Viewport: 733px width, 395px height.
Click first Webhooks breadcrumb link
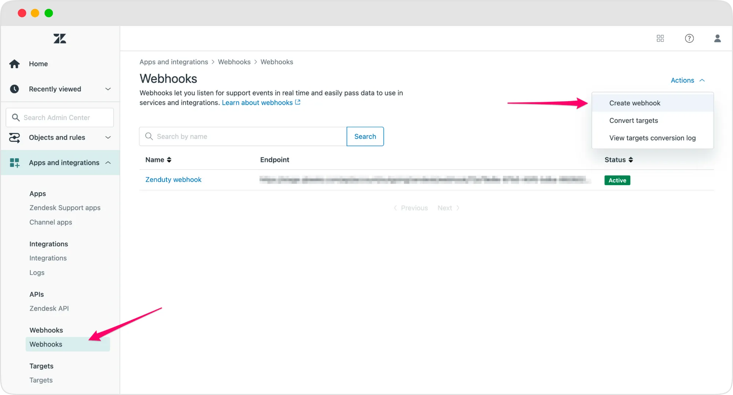[x=234, y=62]
